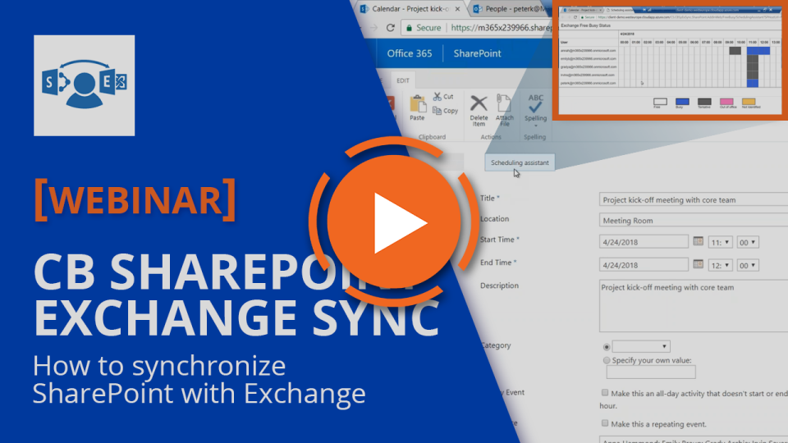Click the SharePoint Exchange sync logo
Viewport: 788px width, 443px height.
point(84,85)
